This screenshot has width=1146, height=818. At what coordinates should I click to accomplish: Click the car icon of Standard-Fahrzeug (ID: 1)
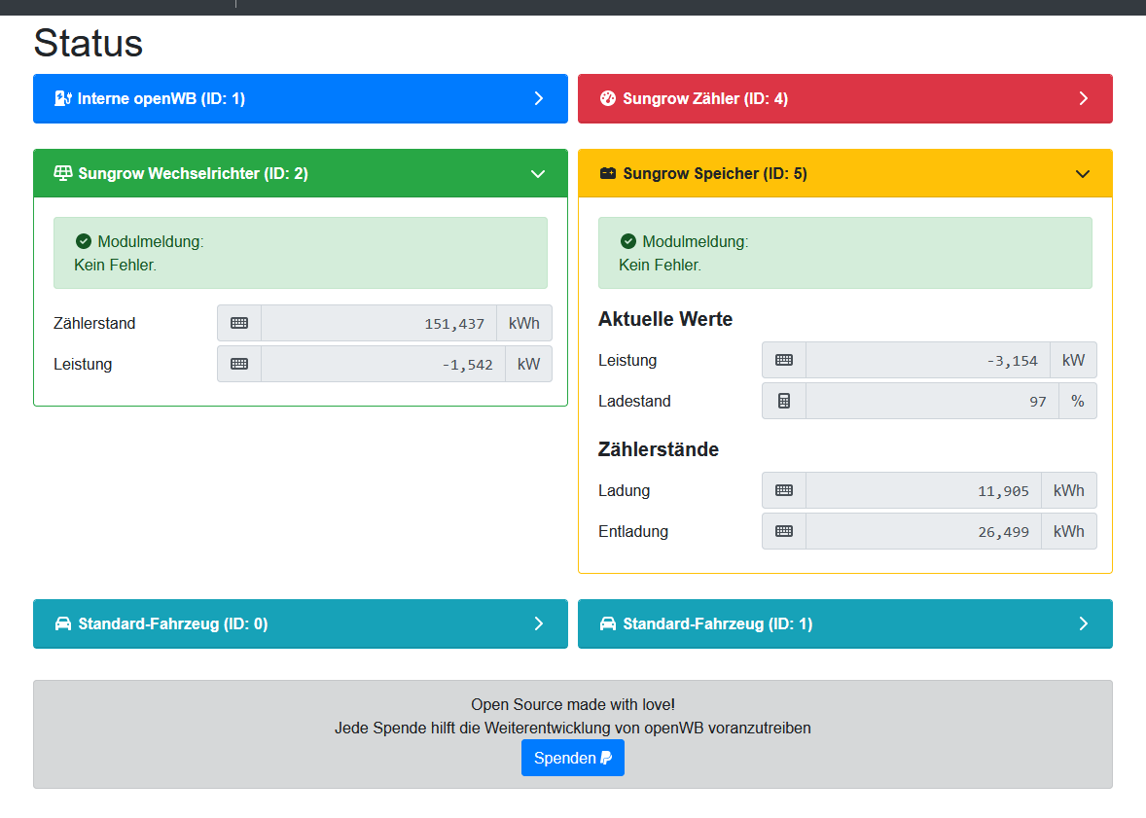pos(607,623)
